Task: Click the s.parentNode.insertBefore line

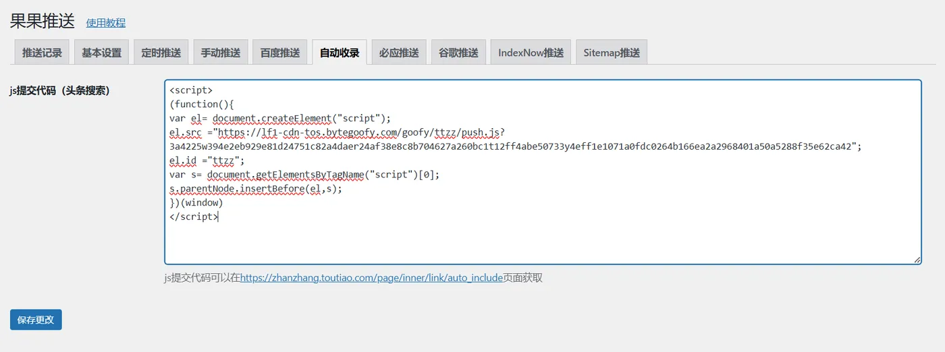Action: click(256, 189)
